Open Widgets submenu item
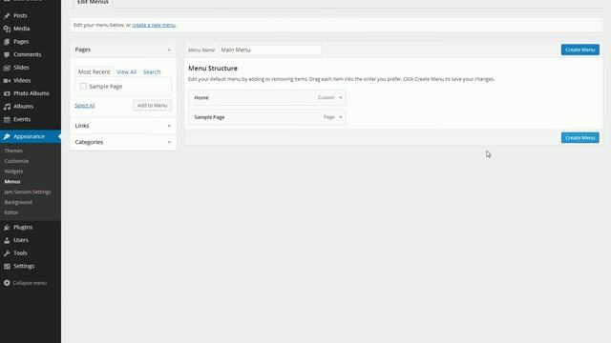The image size is (611, 343). (13, 171)
